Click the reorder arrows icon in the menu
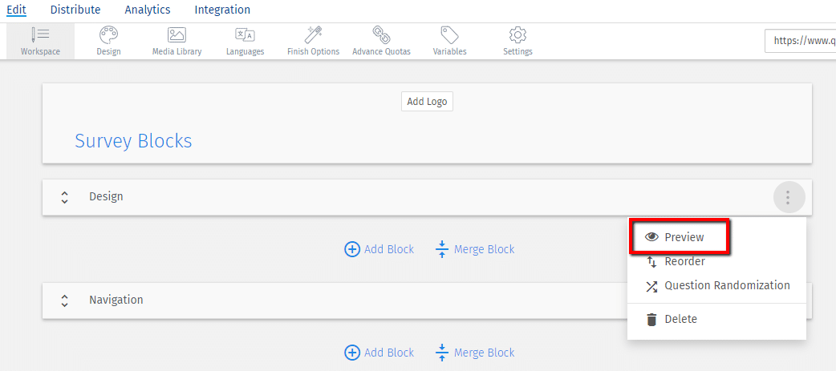Image resolution: width=836 pixels, height=371 pixels. [x=651, y=261]
